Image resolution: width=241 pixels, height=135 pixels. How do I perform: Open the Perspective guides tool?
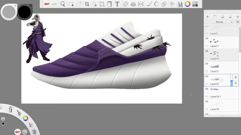(x=133, y=4)
